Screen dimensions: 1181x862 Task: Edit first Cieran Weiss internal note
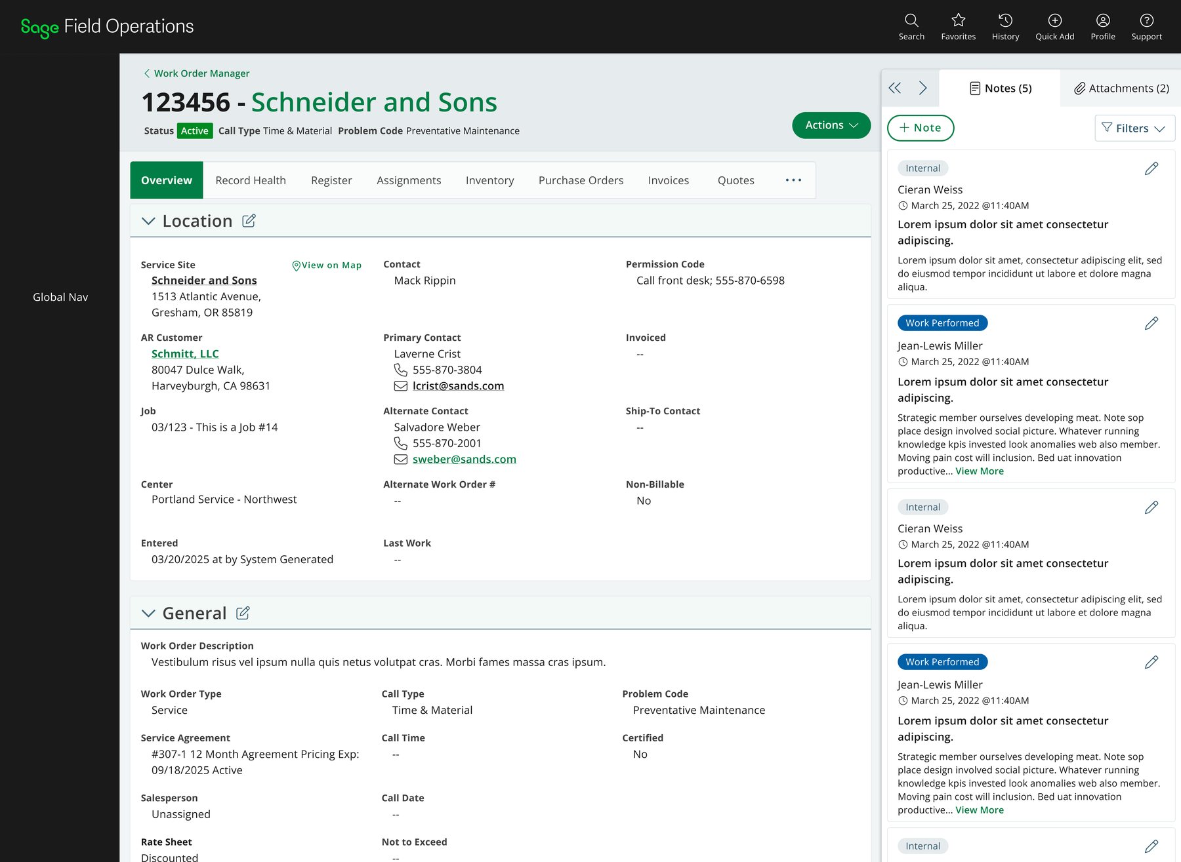coord(1151,168)
